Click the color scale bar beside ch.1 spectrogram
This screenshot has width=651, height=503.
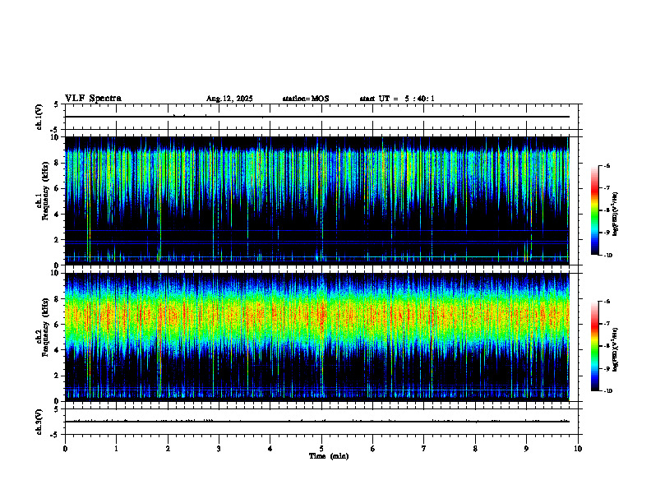tap(594, 210)
